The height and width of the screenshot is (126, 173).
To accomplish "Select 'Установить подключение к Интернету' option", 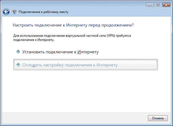I will click(x=60, y=52).
